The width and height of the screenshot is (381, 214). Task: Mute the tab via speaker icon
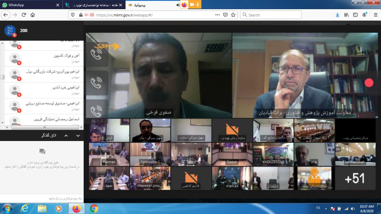pos(178,5)
